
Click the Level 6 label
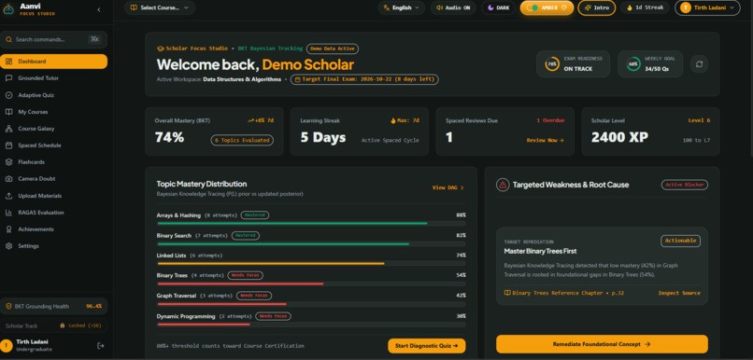[699, 121]
